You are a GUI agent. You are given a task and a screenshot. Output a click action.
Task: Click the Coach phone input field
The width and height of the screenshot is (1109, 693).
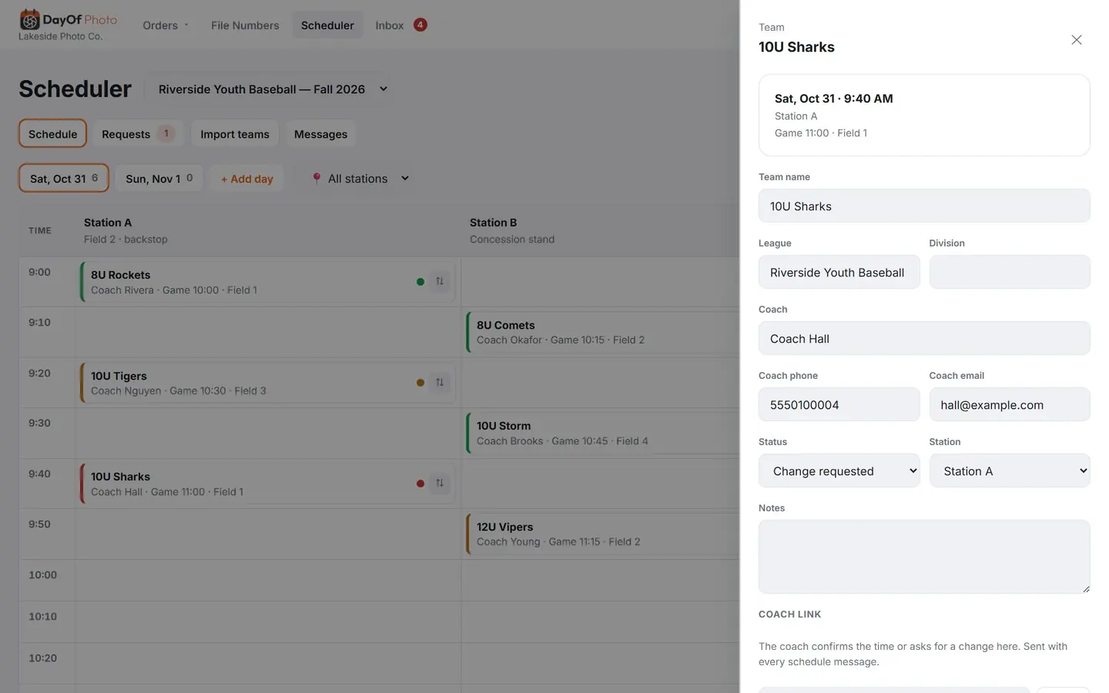point(839,404)
